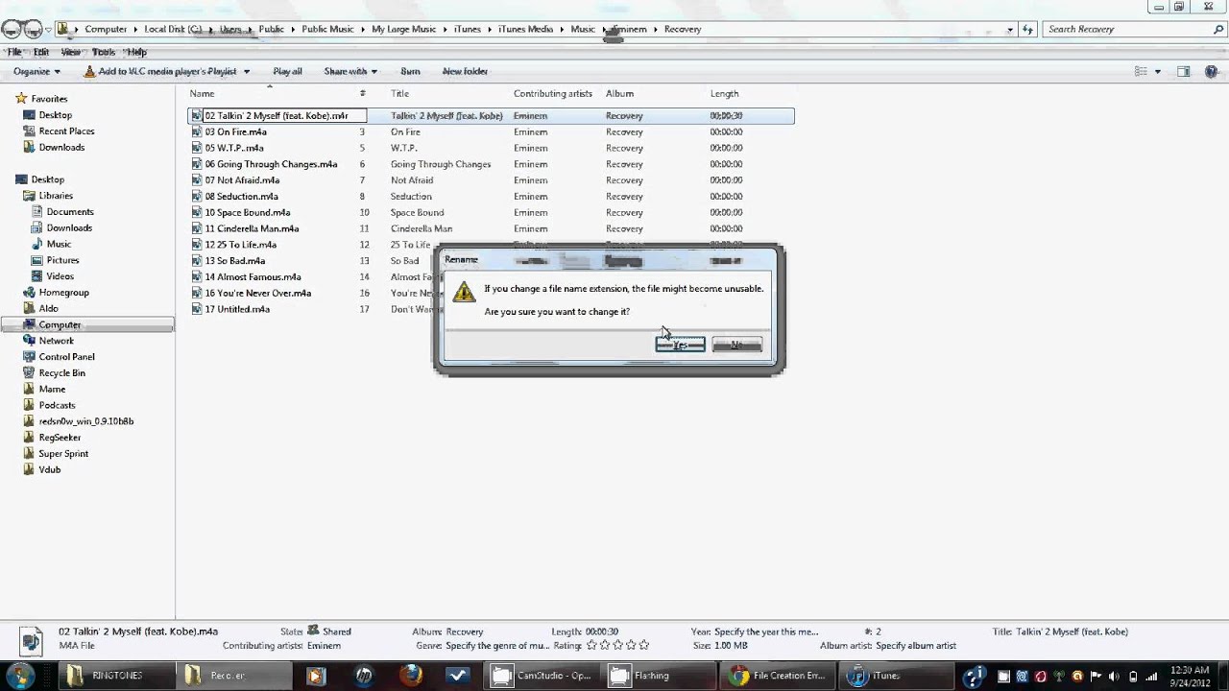
Task: Open the Share with dropdown
Action: click(x=350, y=71)
